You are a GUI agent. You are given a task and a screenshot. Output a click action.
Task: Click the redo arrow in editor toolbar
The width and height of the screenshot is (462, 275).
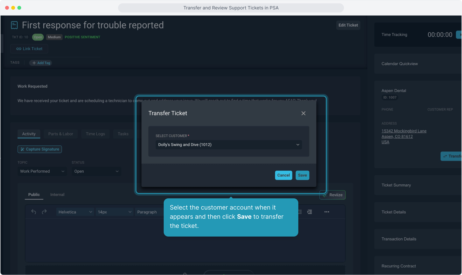(x=44, y=212)
